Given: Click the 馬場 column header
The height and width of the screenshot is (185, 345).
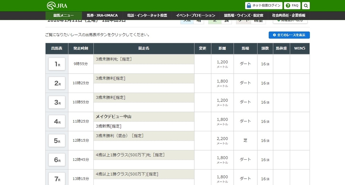Looking at the screenshot, I should [x=245, y=49].
